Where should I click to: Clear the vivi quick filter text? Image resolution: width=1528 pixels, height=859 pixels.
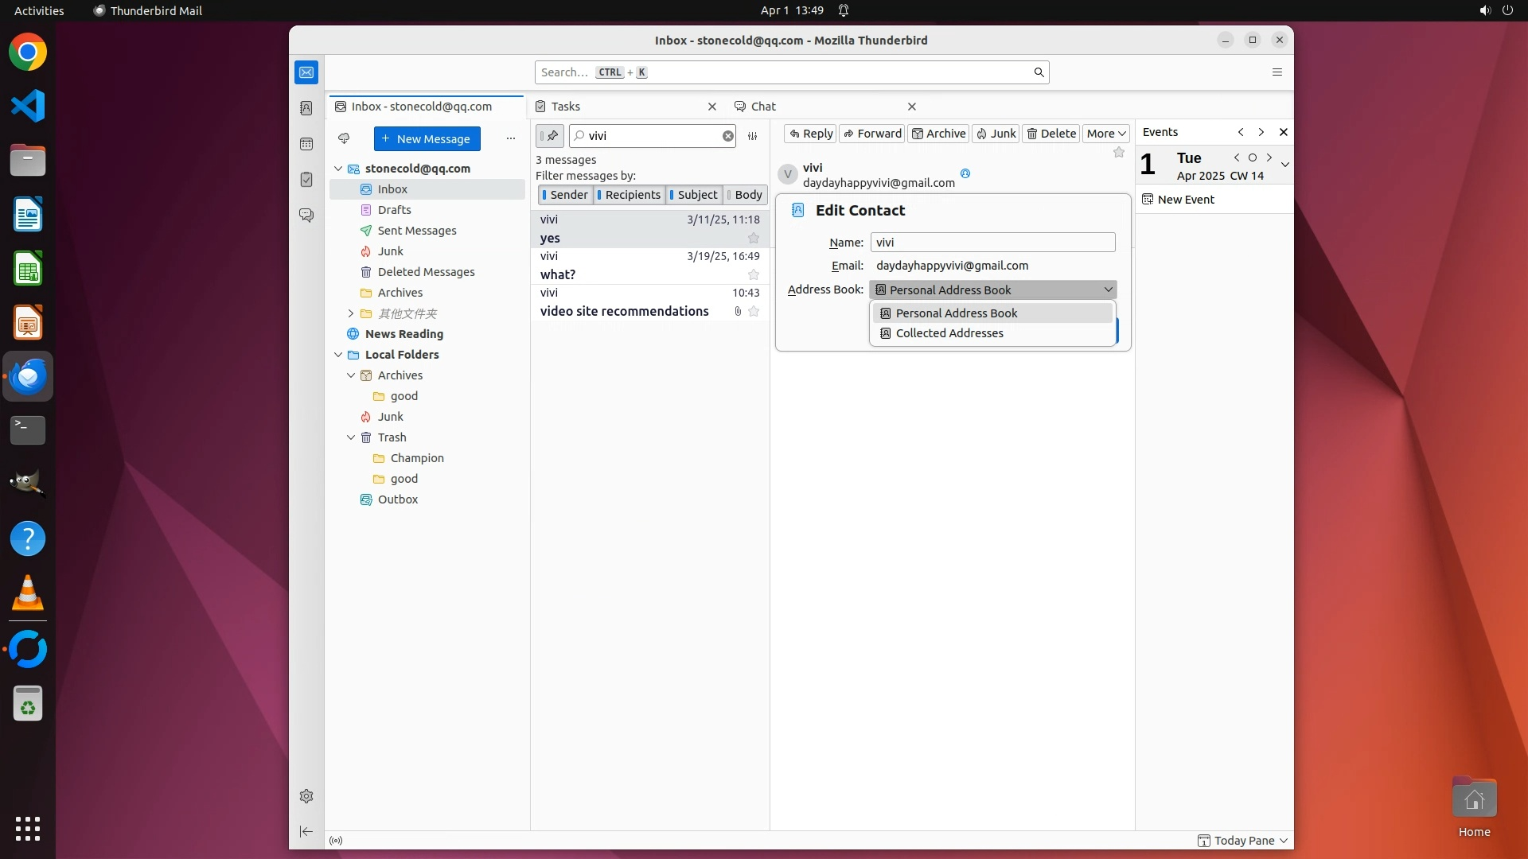pyautogui.click(x=727, y=136)
